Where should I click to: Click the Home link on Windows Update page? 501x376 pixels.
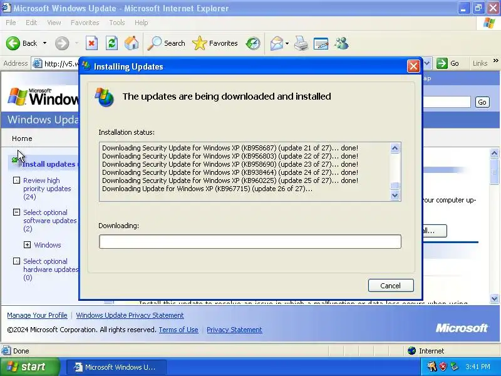click(22, 138)
